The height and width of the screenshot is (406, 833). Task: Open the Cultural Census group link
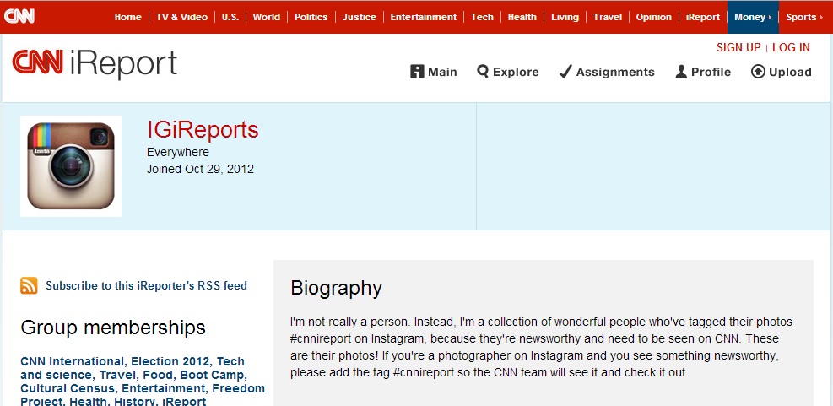[68, 388]
